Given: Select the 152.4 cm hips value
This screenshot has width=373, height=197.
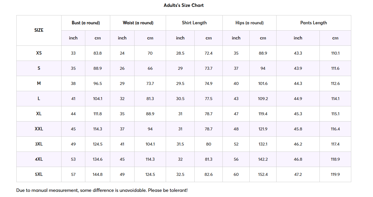Looking at the screenshot, I should click(263, 174).
